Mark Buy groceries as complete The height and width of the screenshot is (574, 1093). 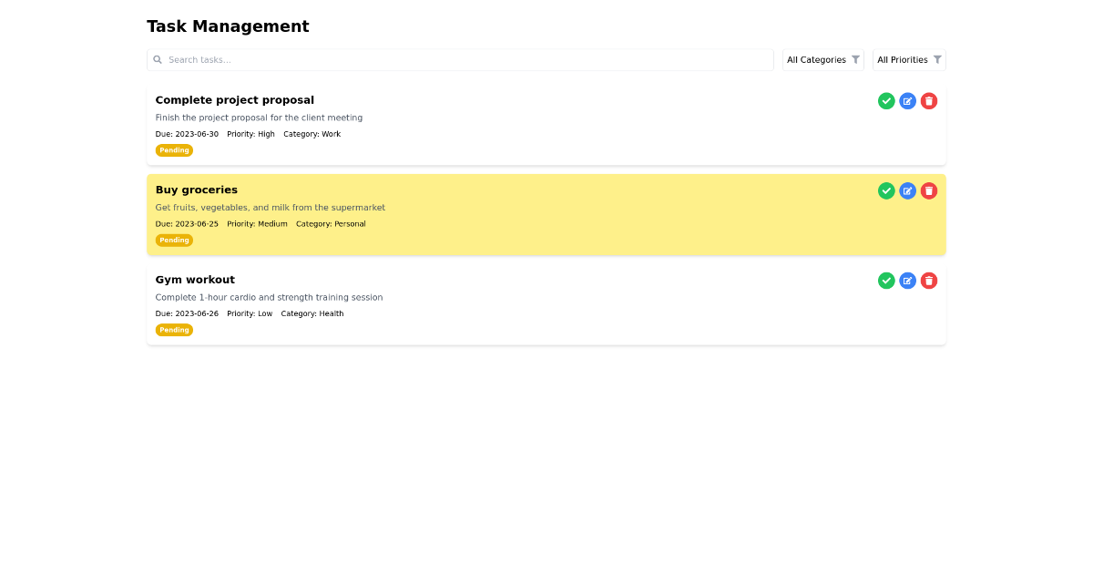pos(886,190)
